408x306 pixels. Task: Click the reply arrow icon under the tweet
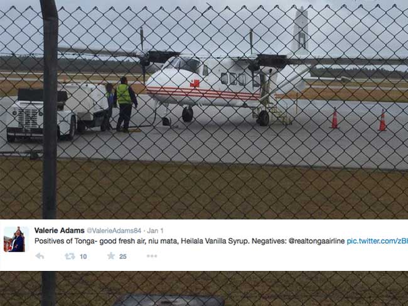(40, 256)
